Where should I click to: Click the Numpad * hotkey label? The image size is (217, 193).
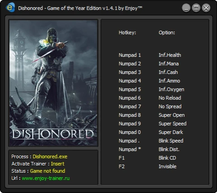tap(130, 149)
